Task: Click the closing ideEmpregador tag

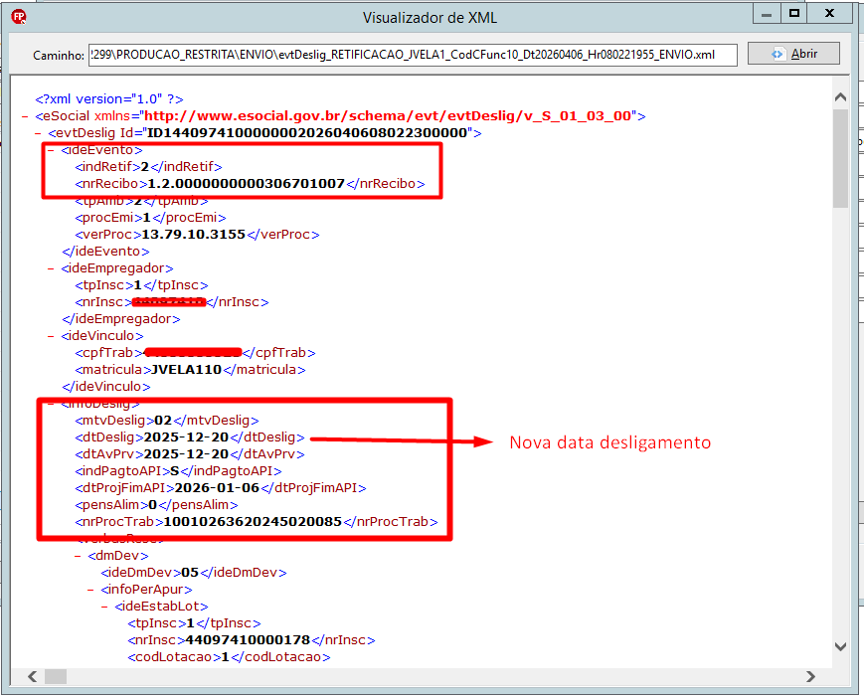Action: pos(121,319)
